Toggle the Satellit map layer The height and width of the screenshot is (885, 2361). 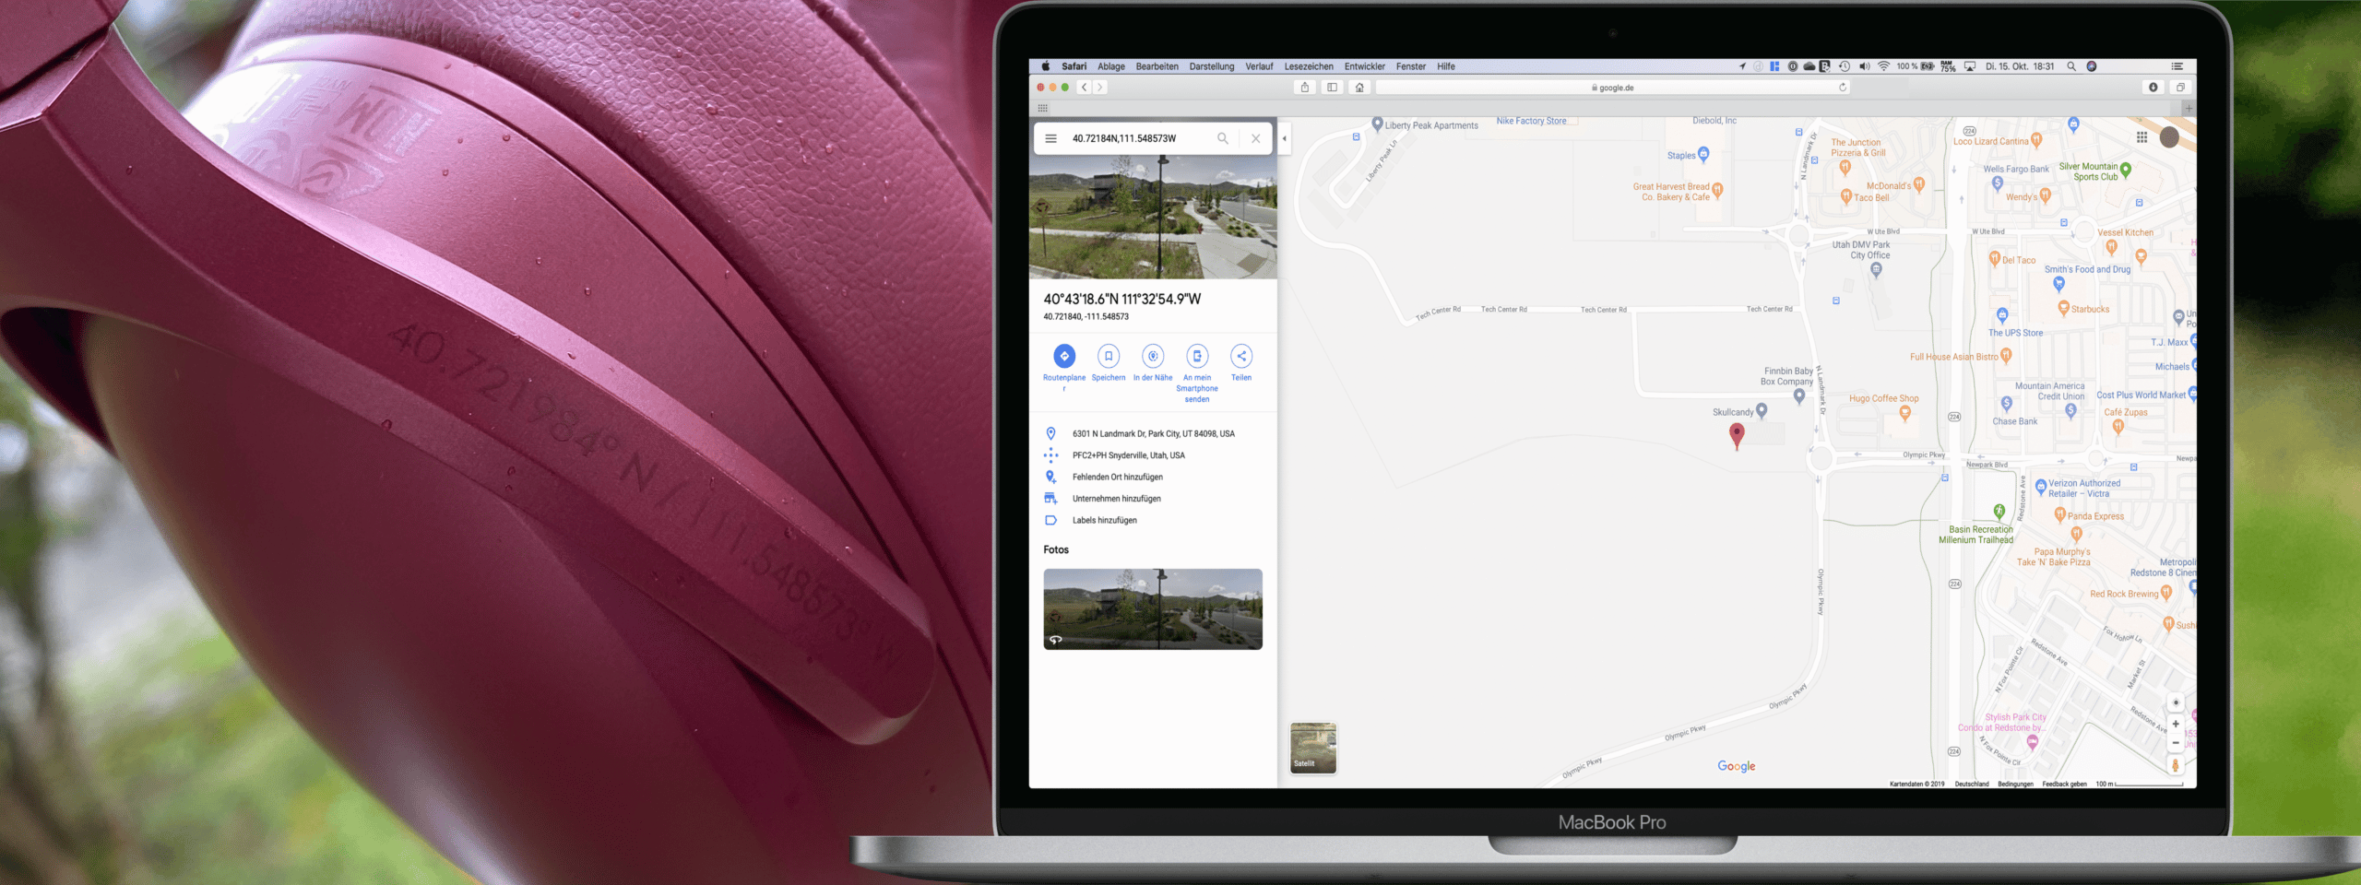(x=1312, y=748)
